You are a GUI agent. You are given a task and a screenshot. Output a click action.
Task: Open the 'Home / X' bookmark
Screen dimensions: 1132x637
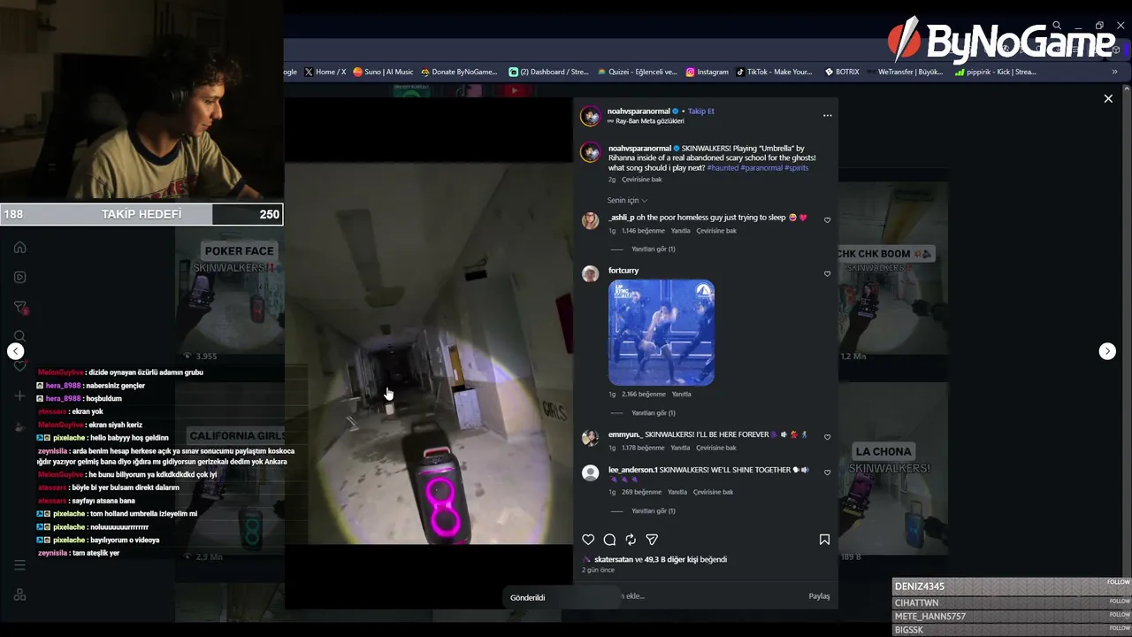[325, 72]
